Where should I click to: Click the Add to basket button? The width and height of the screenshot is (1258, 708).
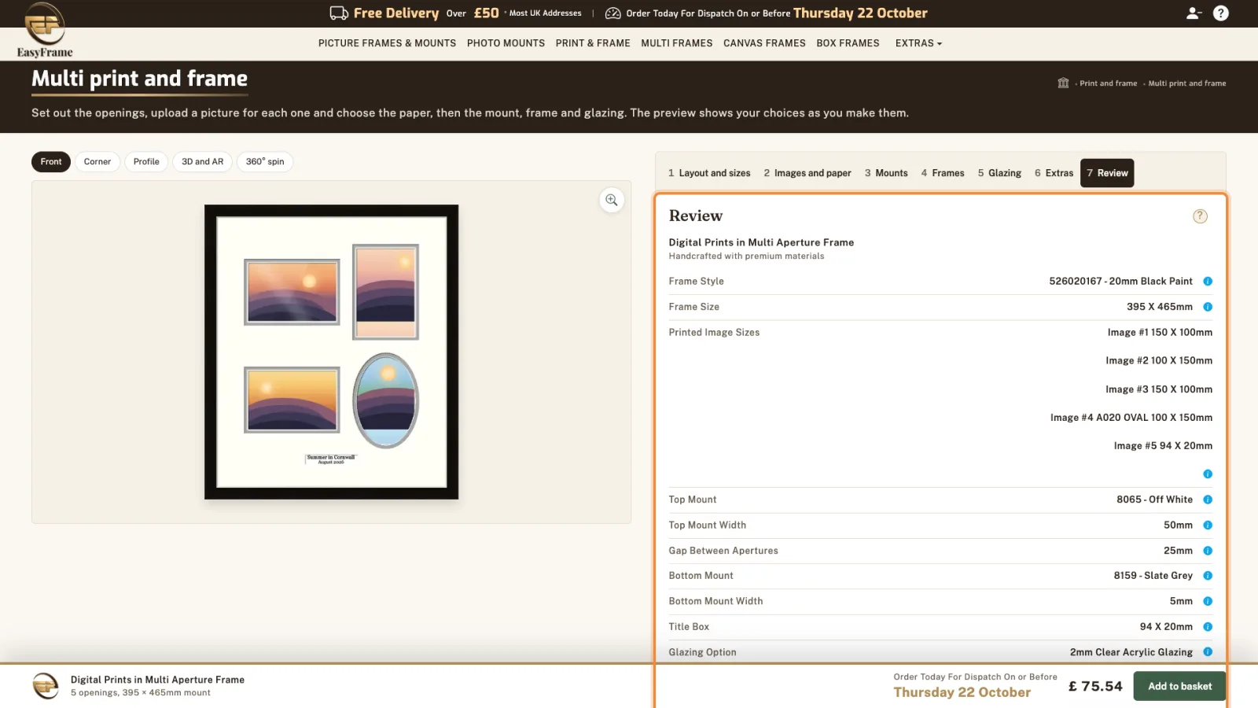(1179, 686)
